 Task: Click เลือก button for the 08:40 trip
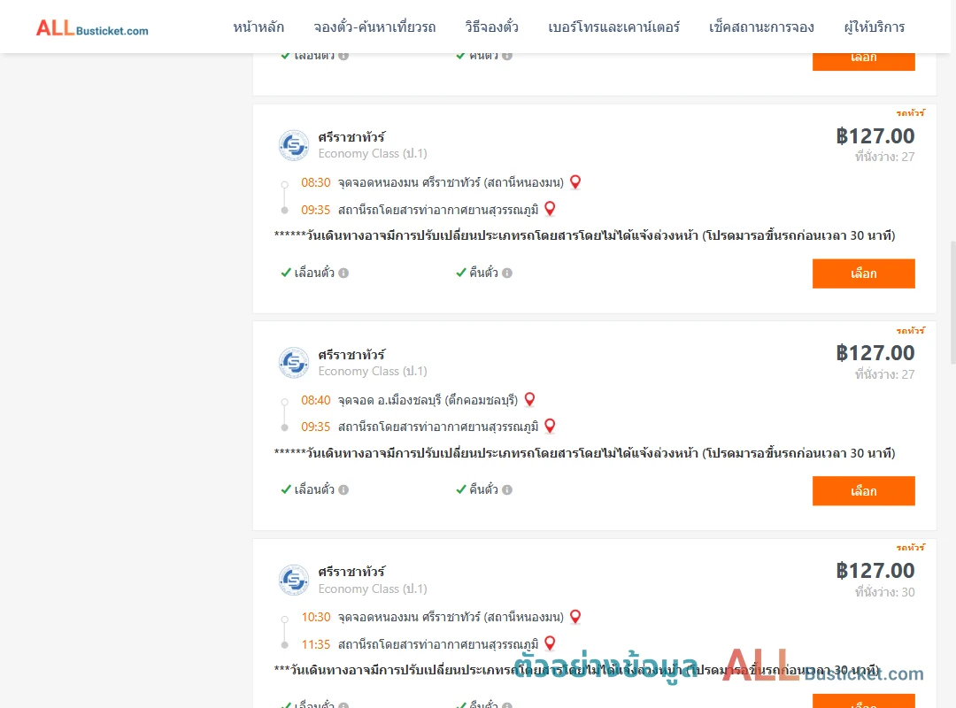pos(863,491)
